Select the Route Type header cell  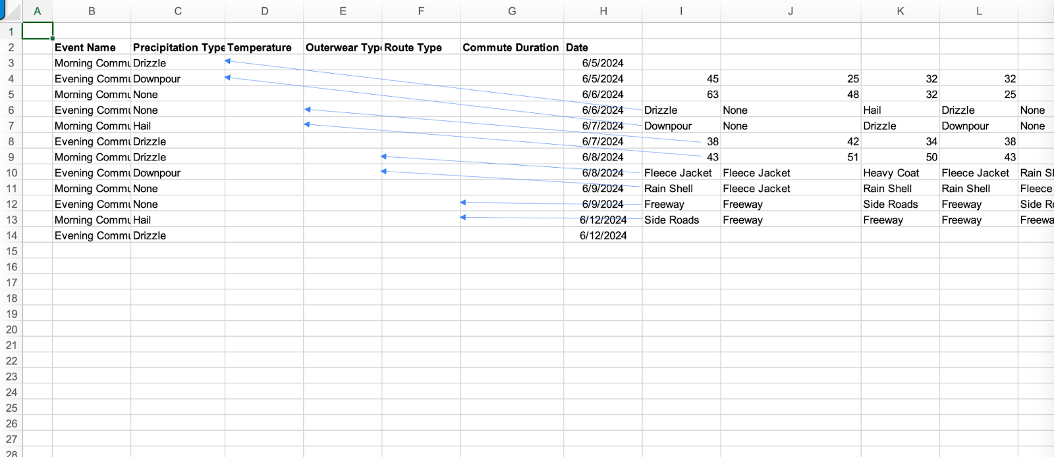coord(420,47)
